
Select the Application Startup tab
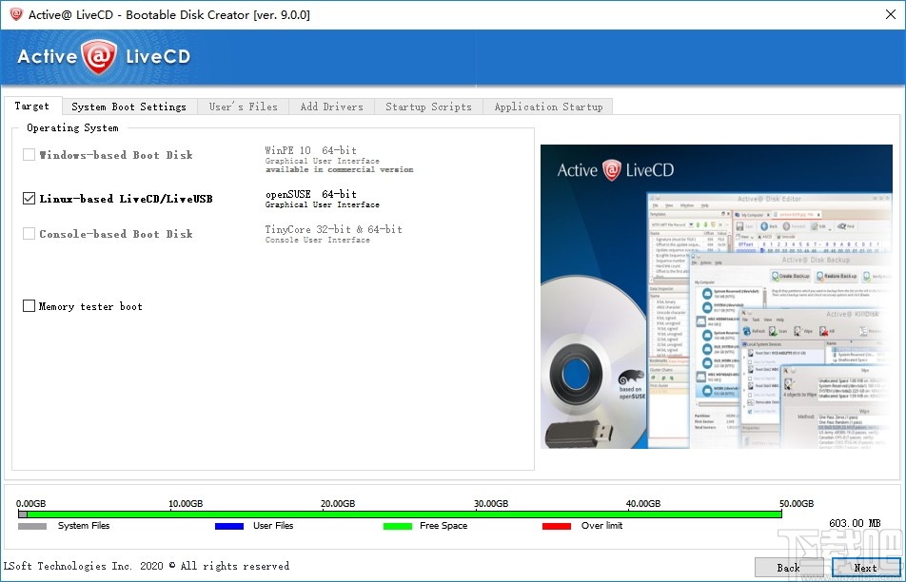click(x=548, y=107)
